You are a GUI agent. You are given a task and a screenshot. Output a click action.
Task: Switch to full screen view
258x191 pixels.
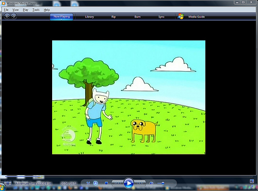point(252,181)
